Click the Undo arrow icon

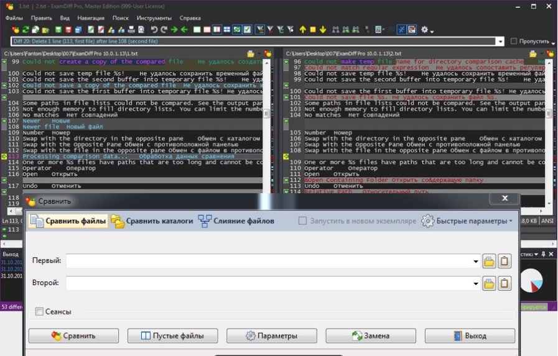[154, 29]
